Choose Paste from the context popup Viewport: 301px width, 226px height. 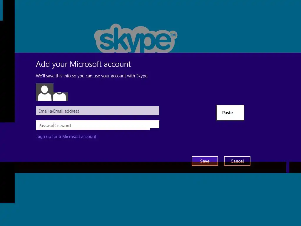pyautogui.click(x=230, y=113)
